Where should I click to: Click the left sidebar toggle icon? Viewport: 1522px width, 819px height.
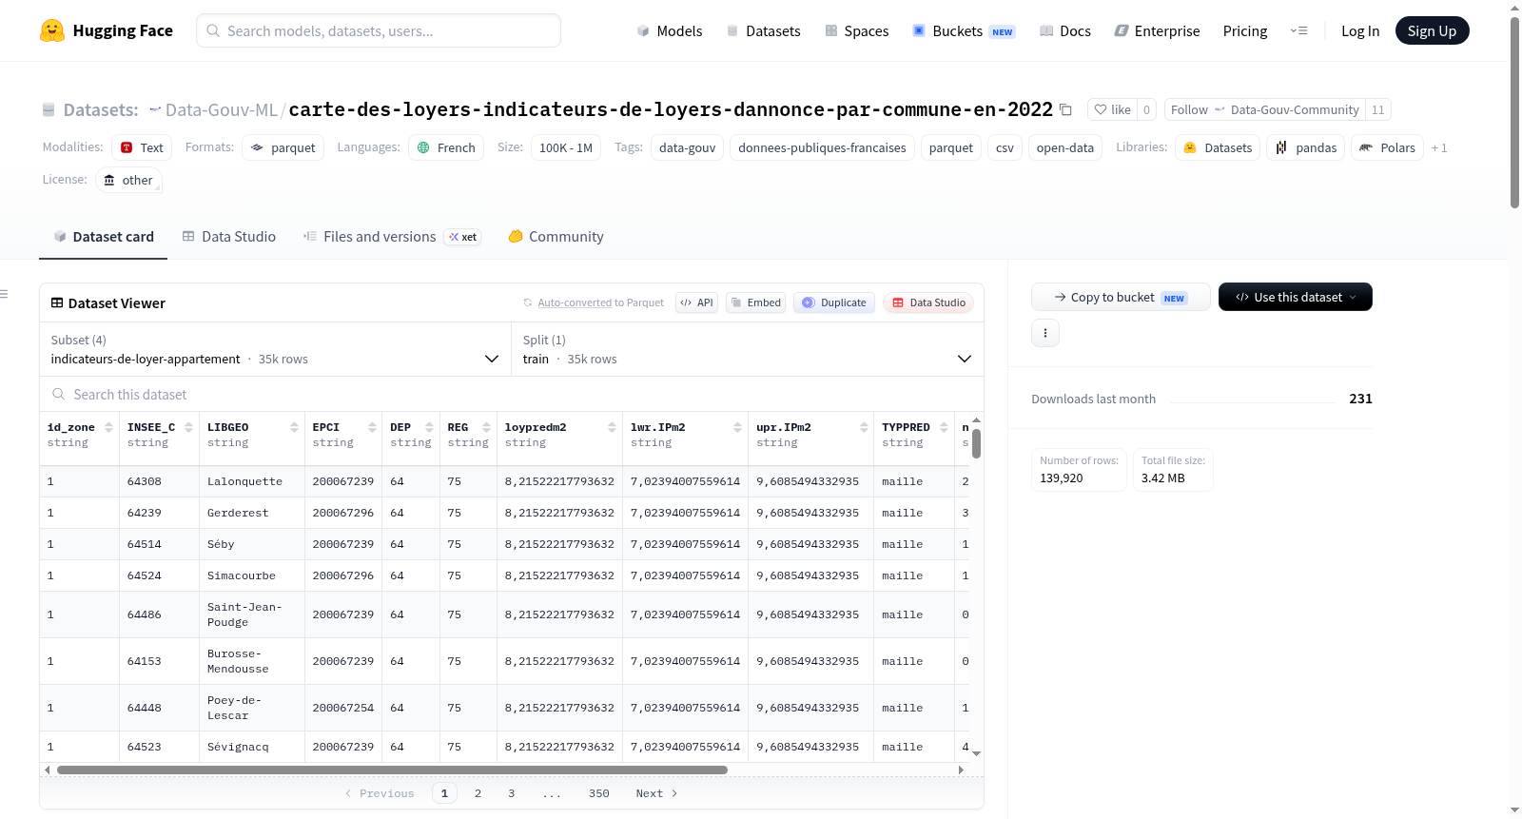tap(4, 294)
